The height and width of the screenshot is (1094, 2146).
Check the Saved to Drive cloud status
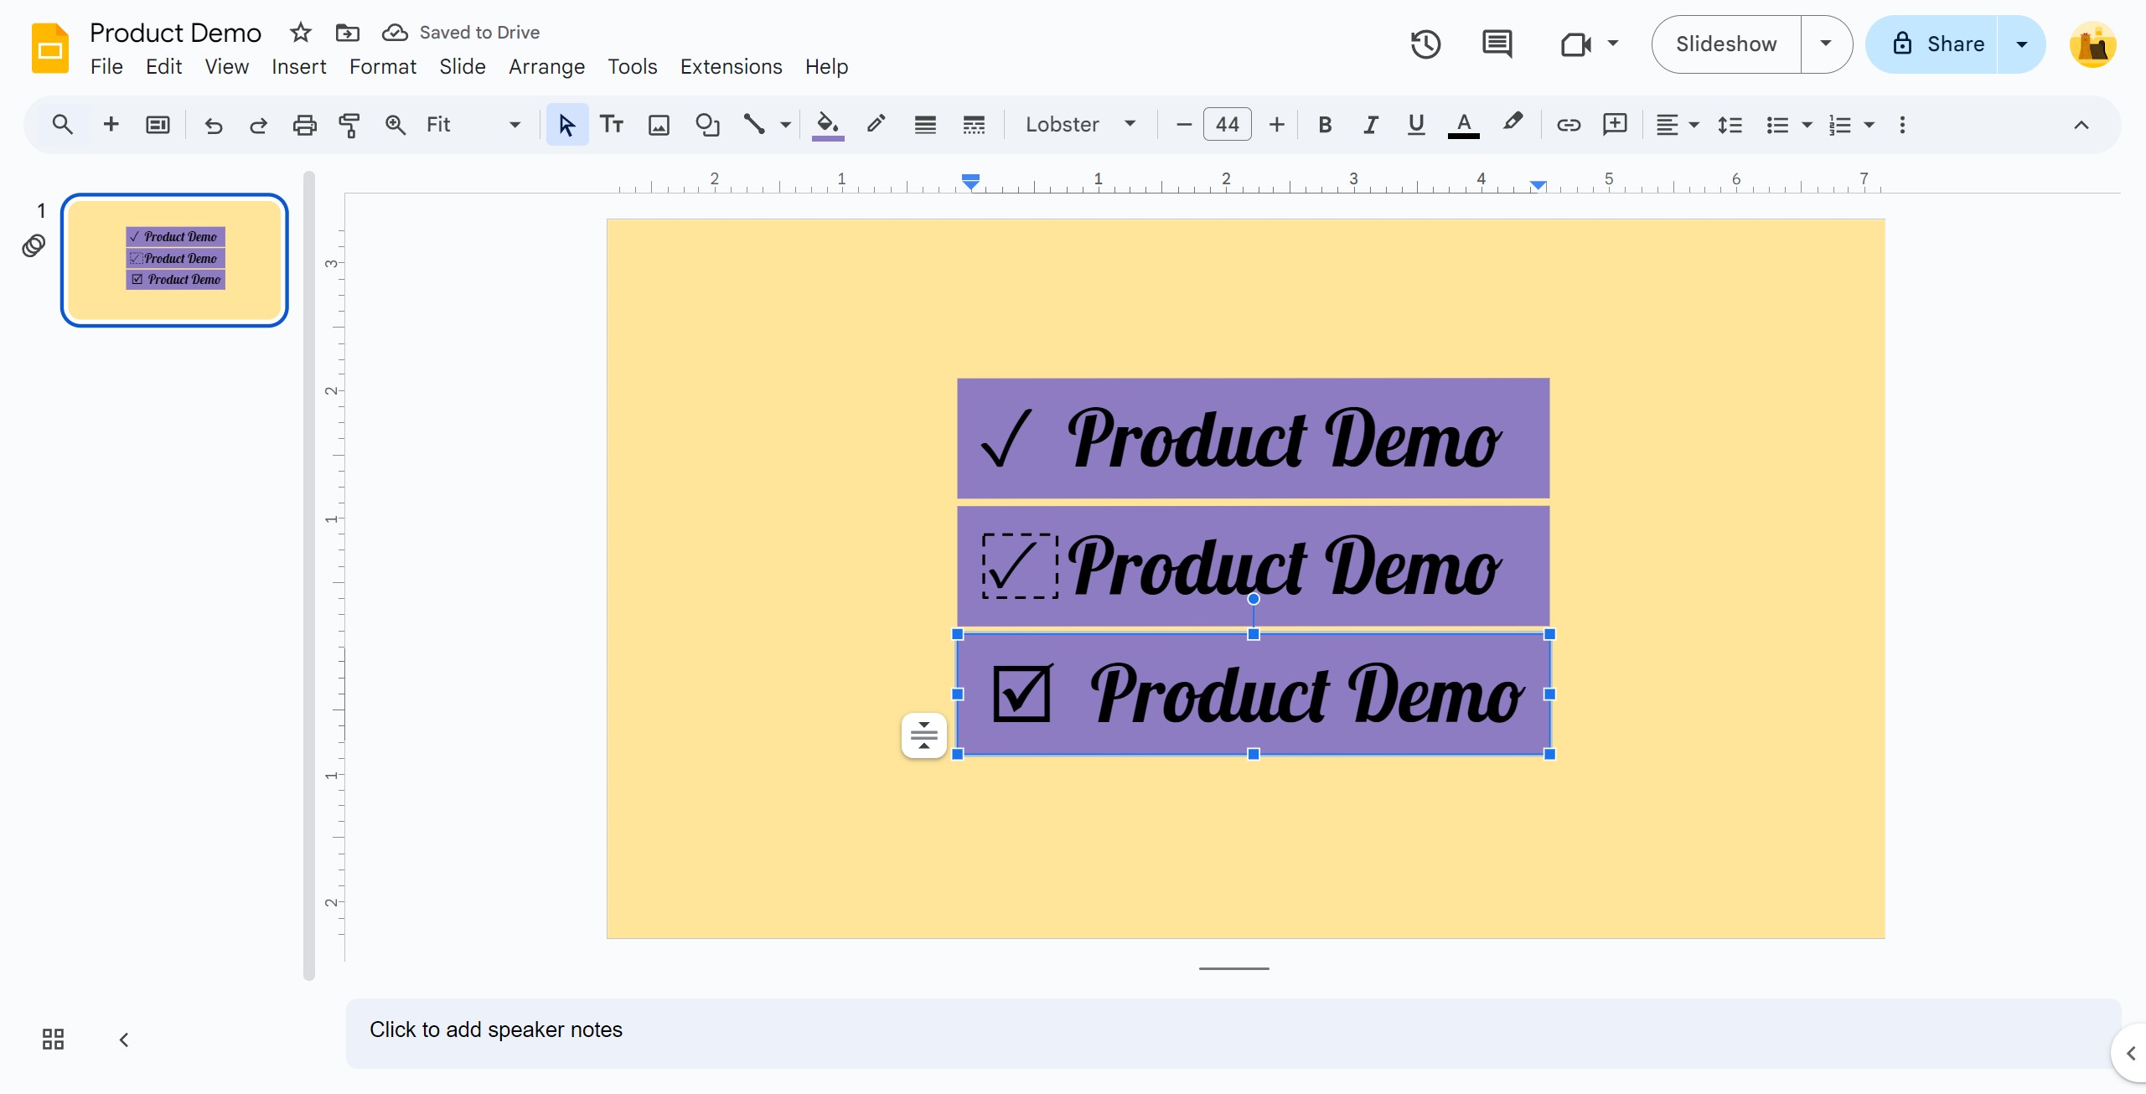coord(395,33)
